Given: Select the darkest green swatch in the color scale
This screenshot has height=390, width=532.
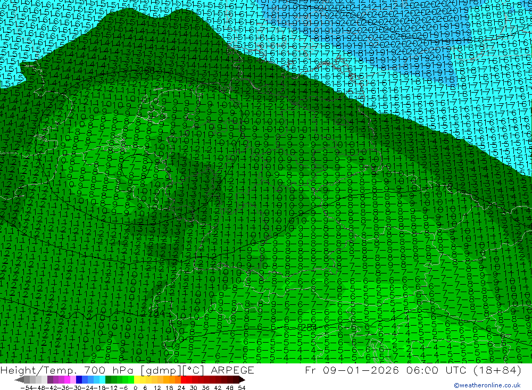Looking at the screenshot, I should pos(108,380).
